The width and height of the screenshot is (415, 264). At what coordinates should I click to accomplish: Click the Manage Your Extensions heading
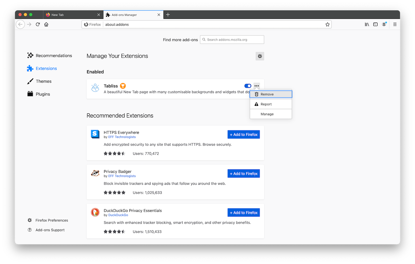tap(117, 56)
